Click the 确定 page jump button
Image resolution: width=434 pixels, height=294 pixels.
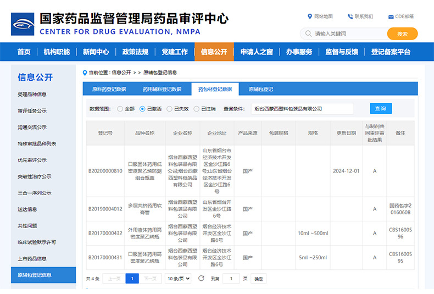click(x=258, y=279)
